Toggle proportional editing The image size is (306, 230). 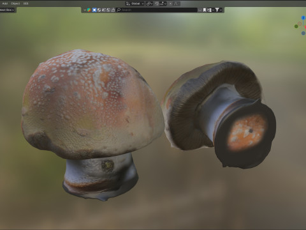(170, 3)
